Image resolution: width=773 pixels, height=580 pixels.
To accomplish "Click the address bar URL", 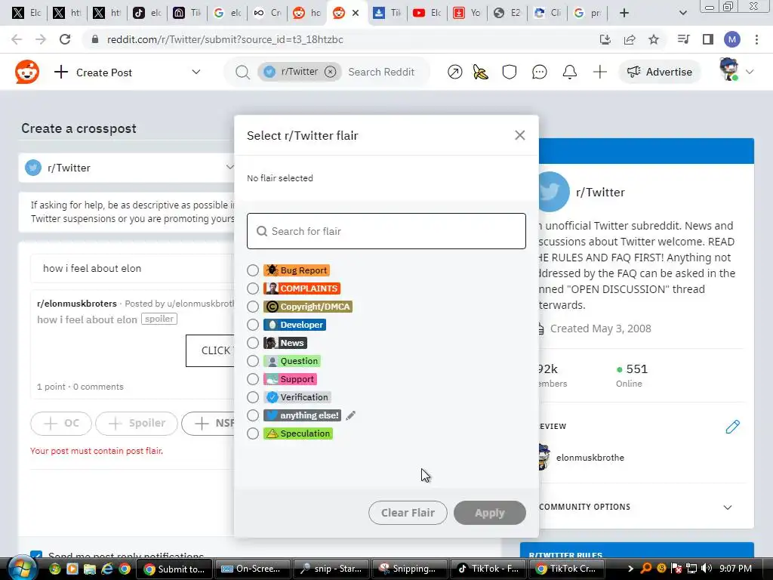I will point(225,39).
